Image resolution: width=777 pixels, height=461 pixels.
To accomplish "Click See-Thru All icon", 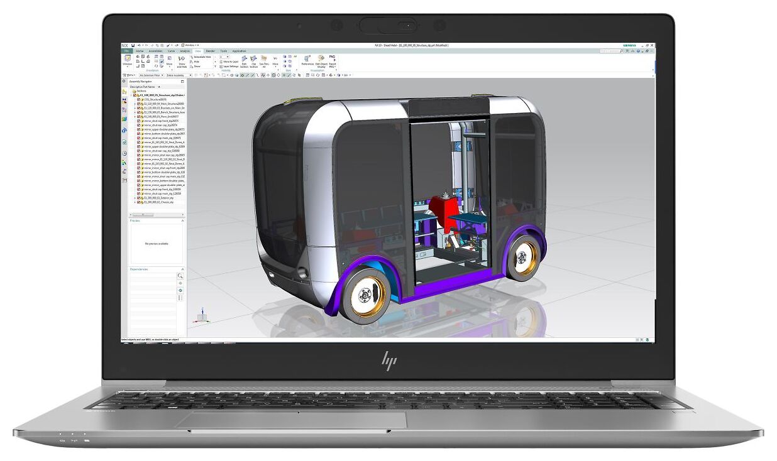I will [x=264, y=62].
